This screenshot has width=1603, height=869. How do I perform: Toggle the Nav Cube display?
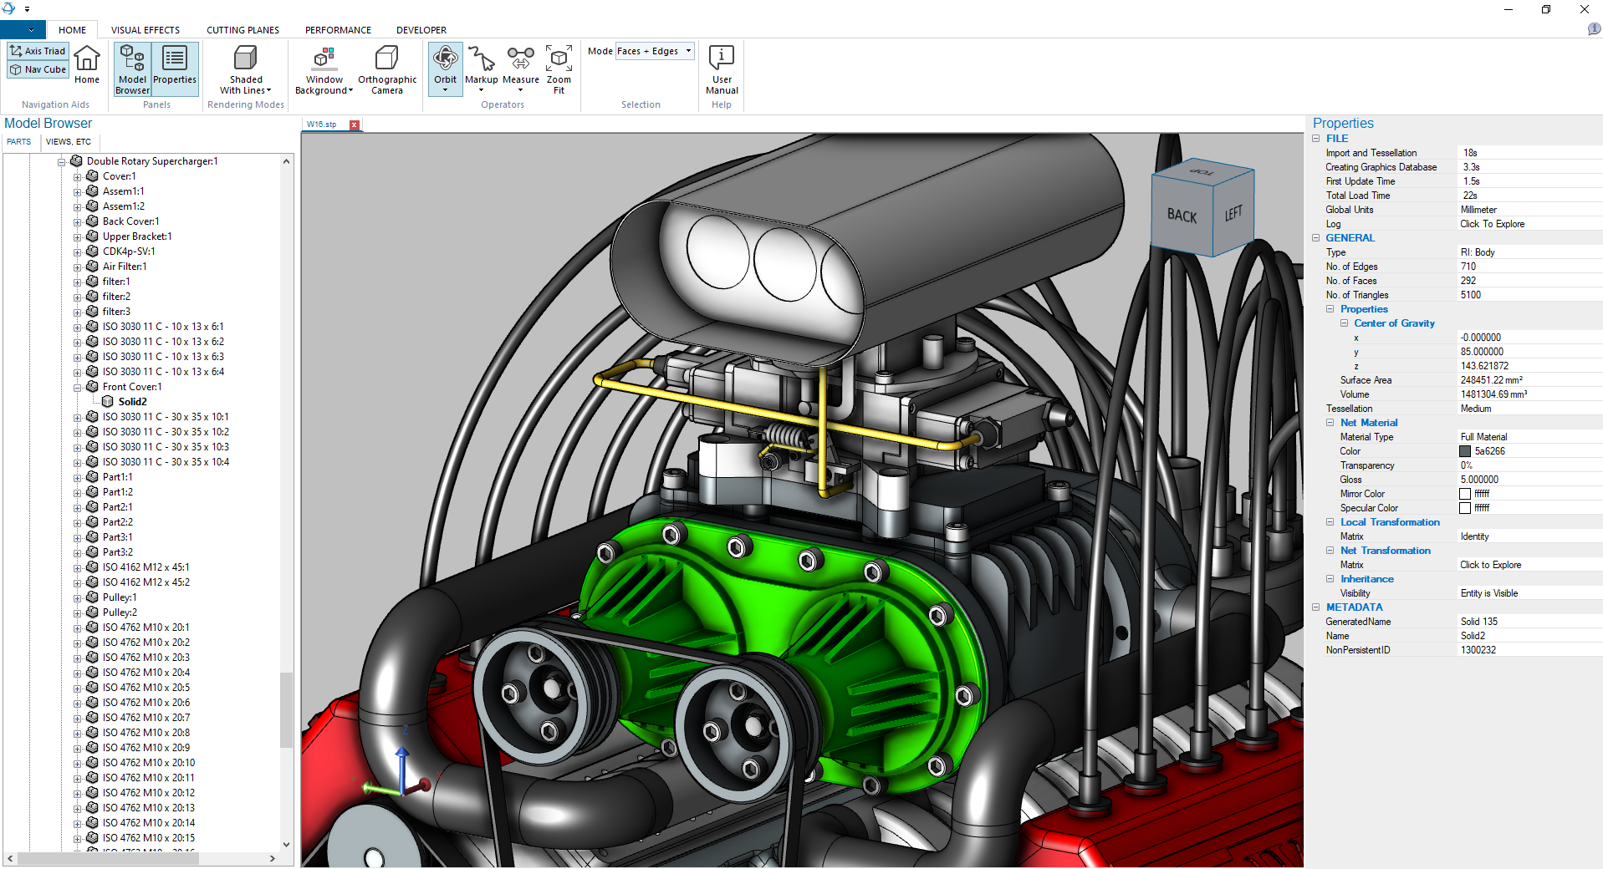coord(38,69)
